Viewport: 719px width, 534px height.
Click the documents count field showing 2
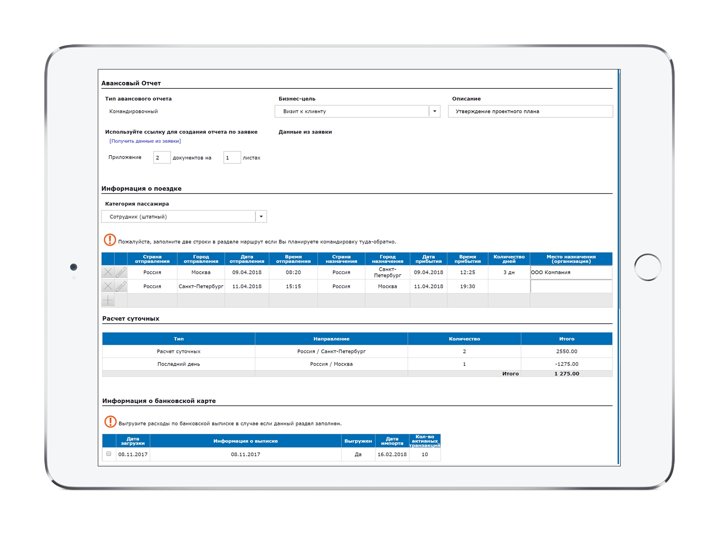[162, 158]
